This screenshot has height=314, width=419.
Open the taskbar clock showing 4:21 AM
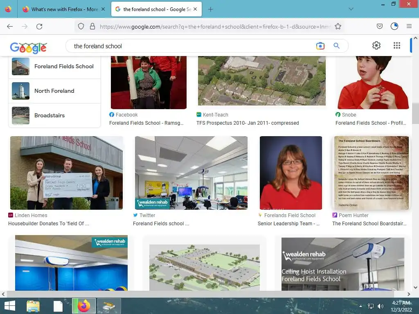[401, 306]
